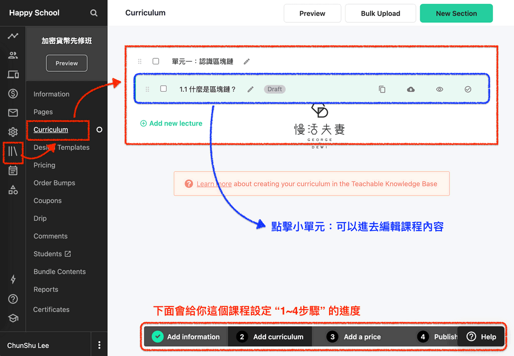Open the Emails envelope icon
The image size is (514, 356).
point(13,113)
